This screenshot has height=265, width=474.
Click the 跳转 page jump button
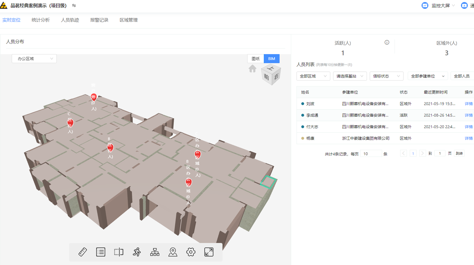coord(459,153)
